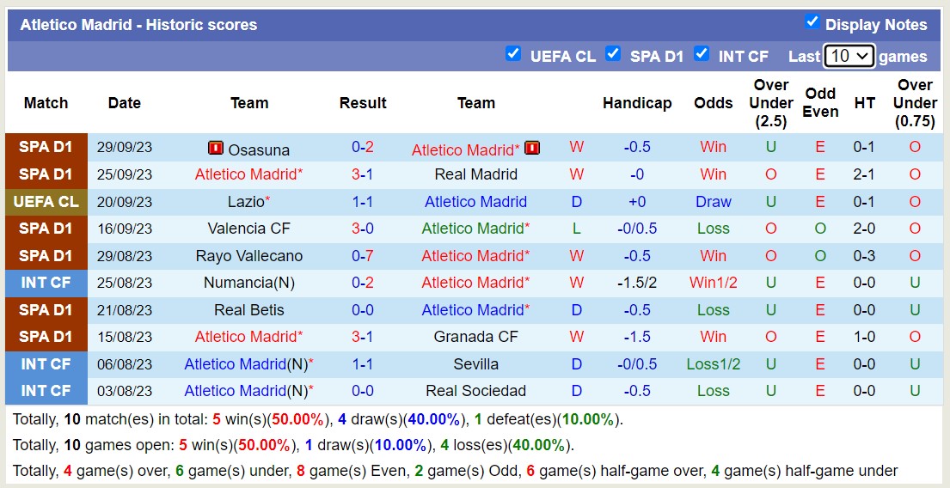Click the Handicap column header

click(637, 103)
